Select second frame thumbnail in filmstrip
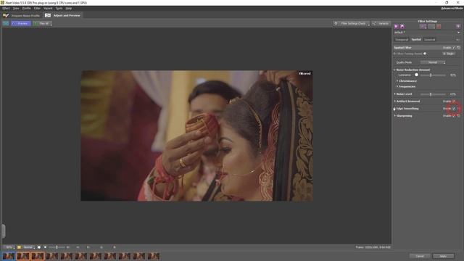 [23, 256]
